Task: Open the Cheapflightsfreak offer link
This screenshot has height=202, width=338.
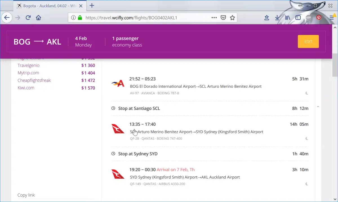Action: point(34,80)
